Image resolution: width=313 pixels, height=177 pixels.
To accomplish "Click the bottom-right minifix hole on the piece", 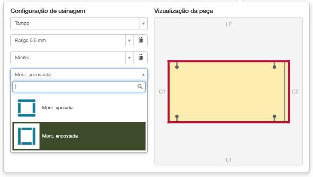I will (x=274, y=117).
